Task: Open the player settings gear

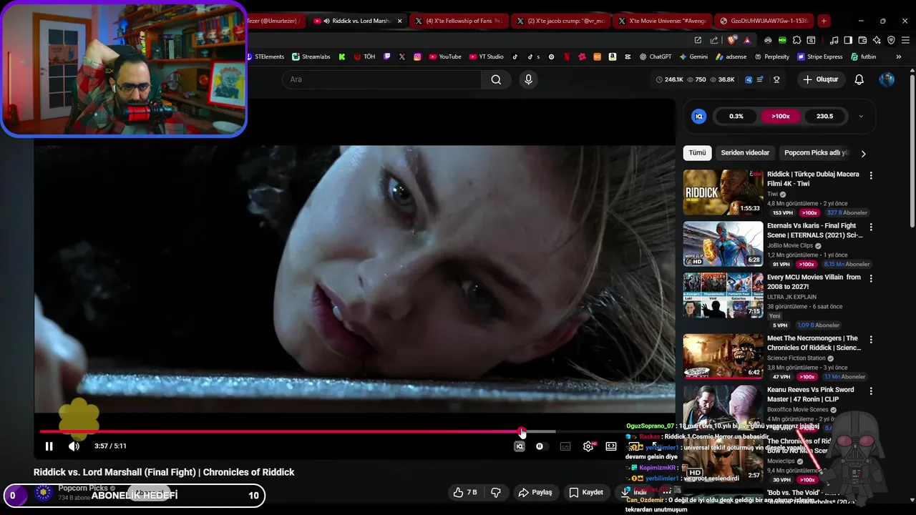Action: pos(588,446)
